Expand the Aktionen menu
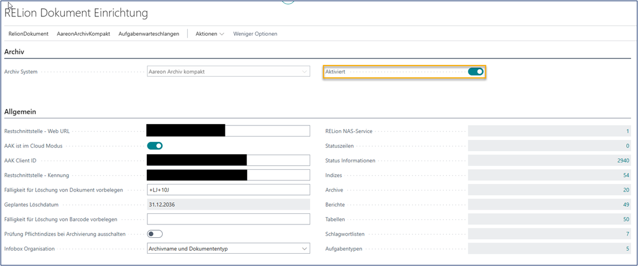Image resolution: width=638 pixels, height=266 pixels. (x=210, y=34)
